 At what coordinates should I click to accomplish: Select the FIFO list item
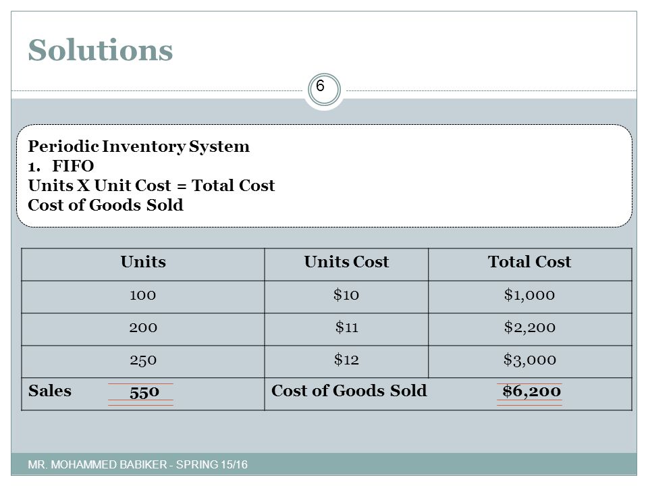(x=61, y=166)
